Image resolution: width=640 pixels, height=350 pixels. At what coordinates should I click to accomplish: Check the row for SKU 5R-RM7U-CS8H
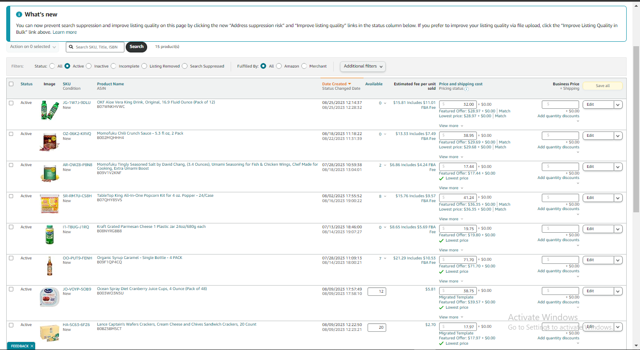pos(11,196)
